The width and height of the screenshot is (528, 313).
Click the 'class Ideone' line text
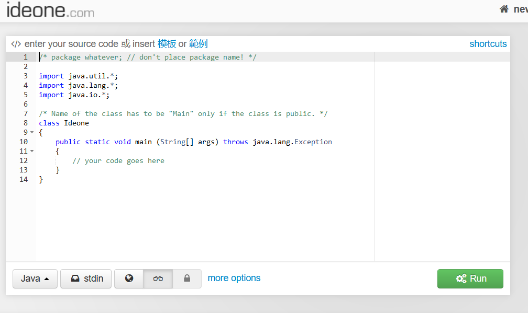[64, 123]
